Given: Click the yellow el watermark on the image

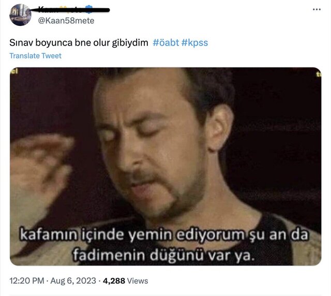Looking at the screenshot, I should [14, 71].
